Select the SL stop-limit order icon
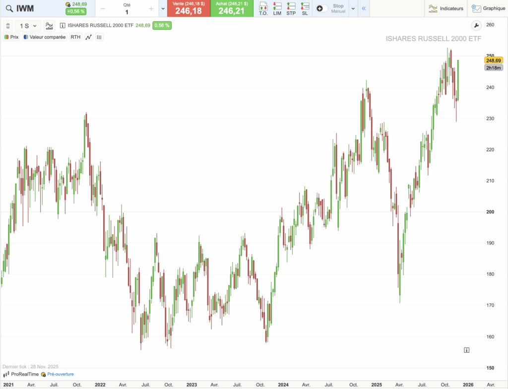The image size is (508, 389). point(305,6)
